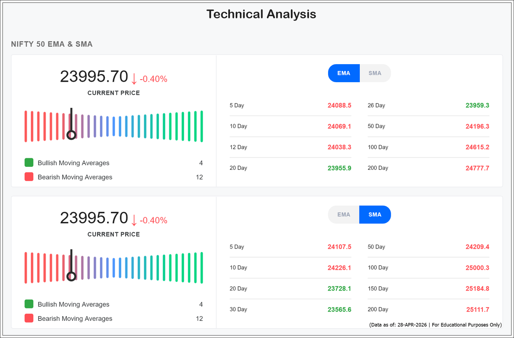Click the leftmost red bar of the bottom gauge
The height and width of the screenshot is (338, 514).
(x=26, y=266)
